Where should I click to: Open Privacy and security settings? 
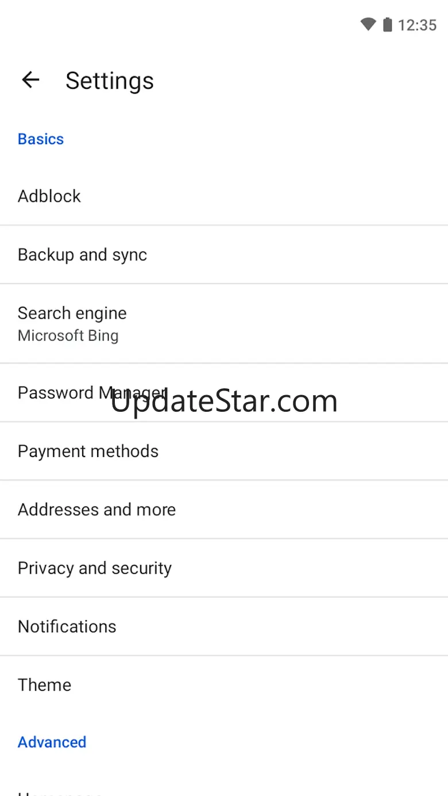click(224, 568)
